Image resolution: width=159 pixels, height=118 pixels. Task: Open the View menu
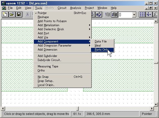tap(28, 8)
